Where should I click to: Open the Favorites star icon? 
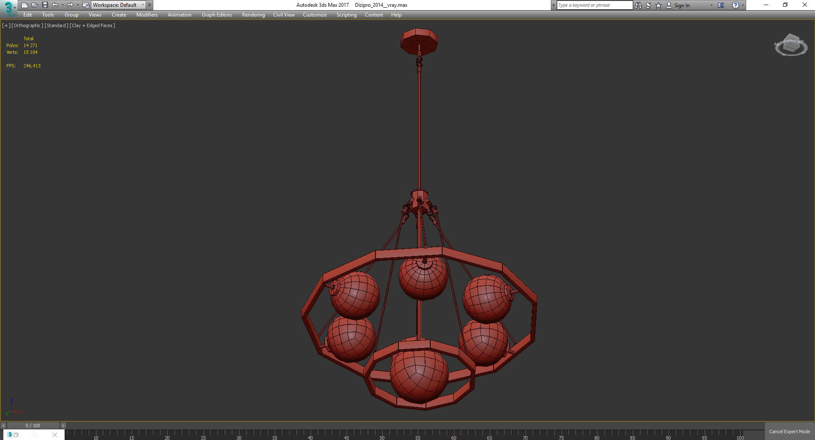[659, 5]
